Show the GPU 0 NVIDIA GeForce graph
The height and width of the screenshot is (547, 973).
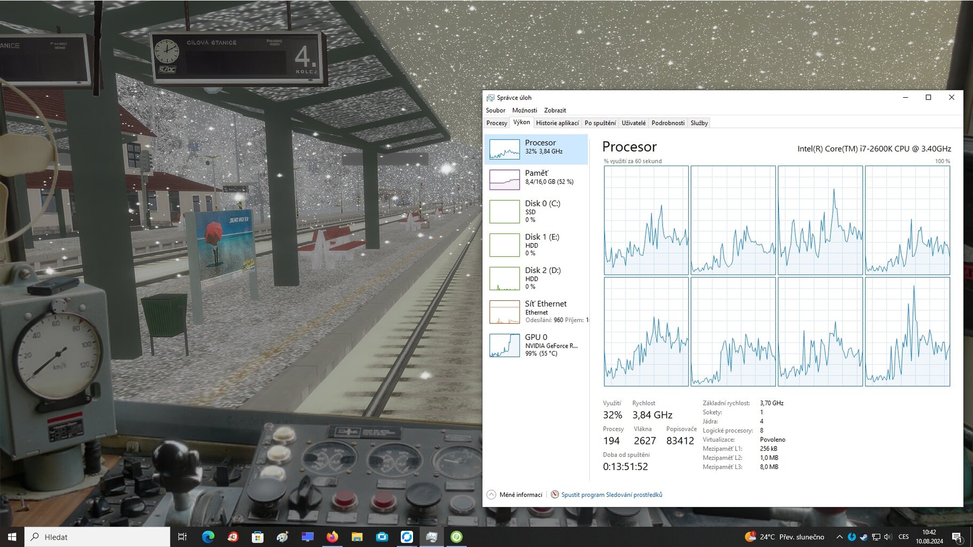pos(536,345)
